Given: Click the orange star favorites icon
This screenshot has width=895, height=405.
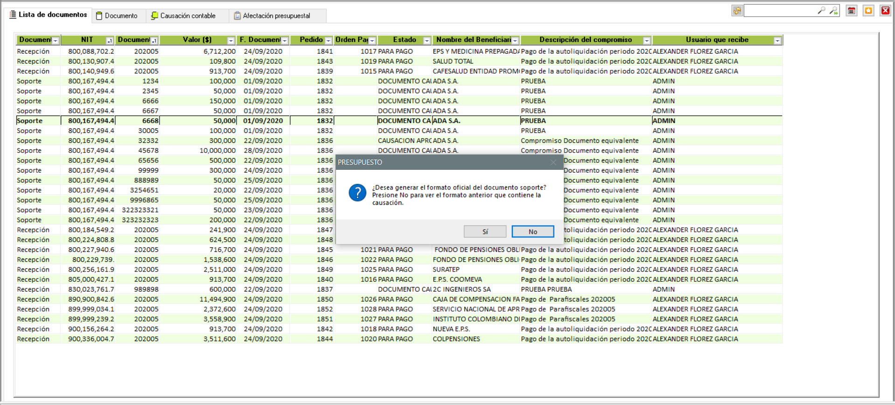Looking at the screenshot, I should coord(868,11).
